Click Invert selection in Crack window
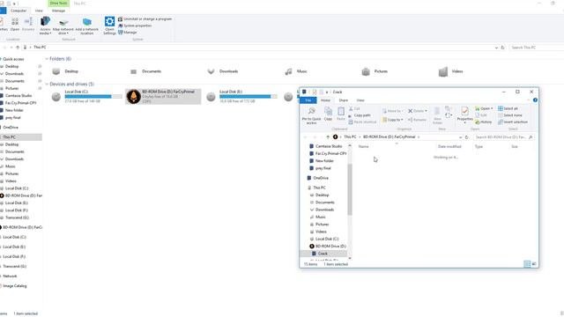 click(513, 122)
